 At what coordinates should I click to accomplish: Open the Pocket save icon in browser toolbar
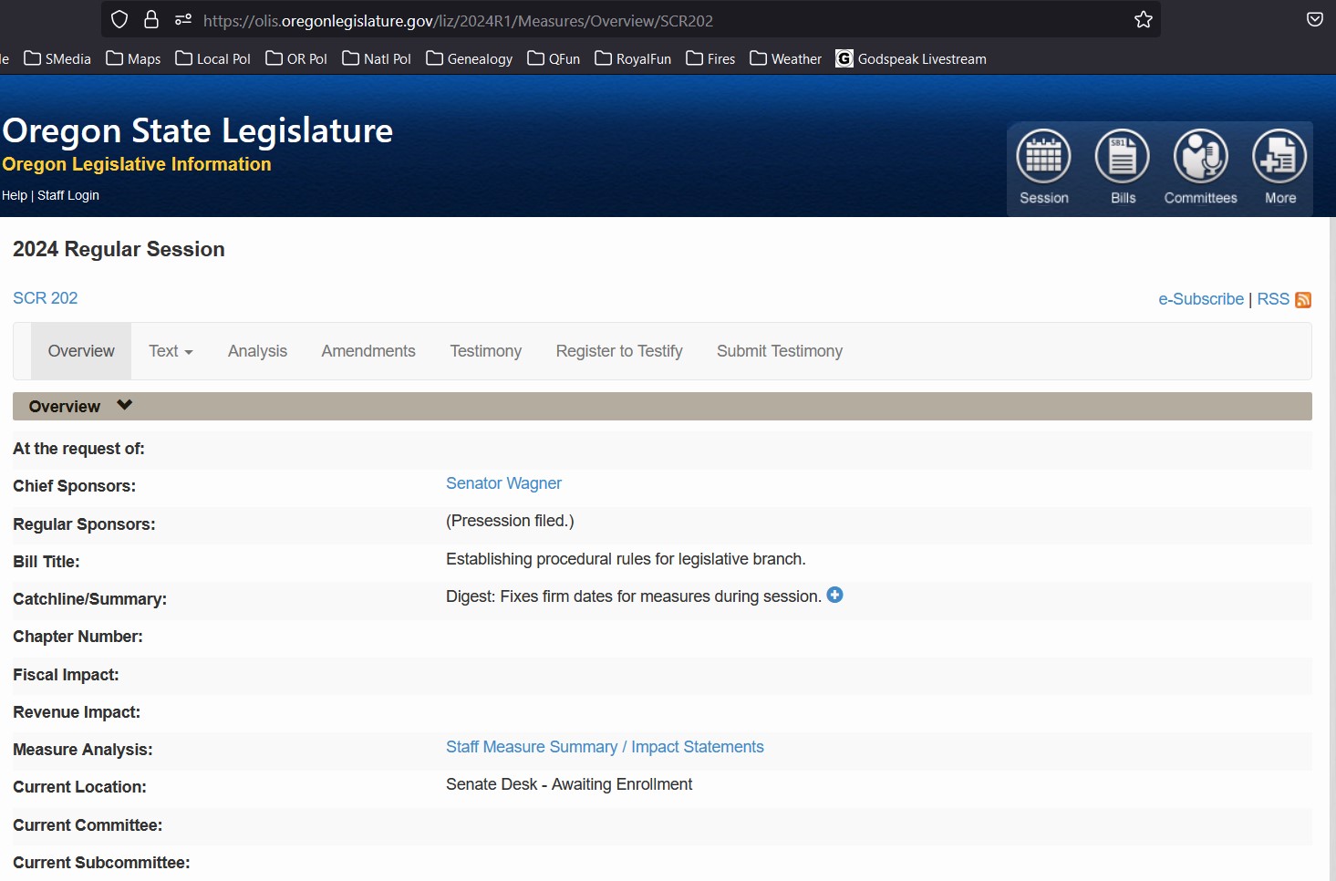point(1315,20)
